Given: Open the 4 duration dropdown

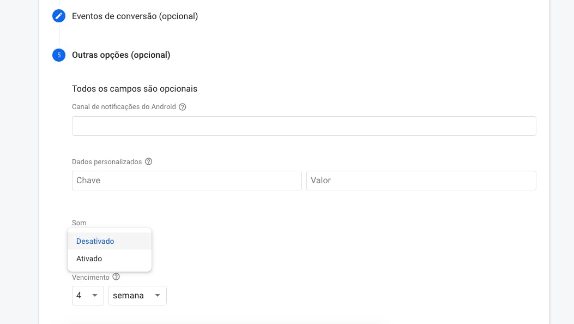Looking at the screenshot, I should click(87, 295).
